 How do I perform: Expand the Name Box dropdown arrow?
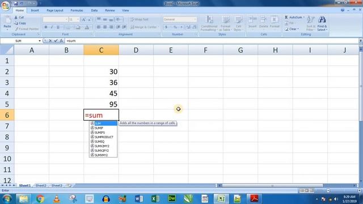tap(40, 41)
